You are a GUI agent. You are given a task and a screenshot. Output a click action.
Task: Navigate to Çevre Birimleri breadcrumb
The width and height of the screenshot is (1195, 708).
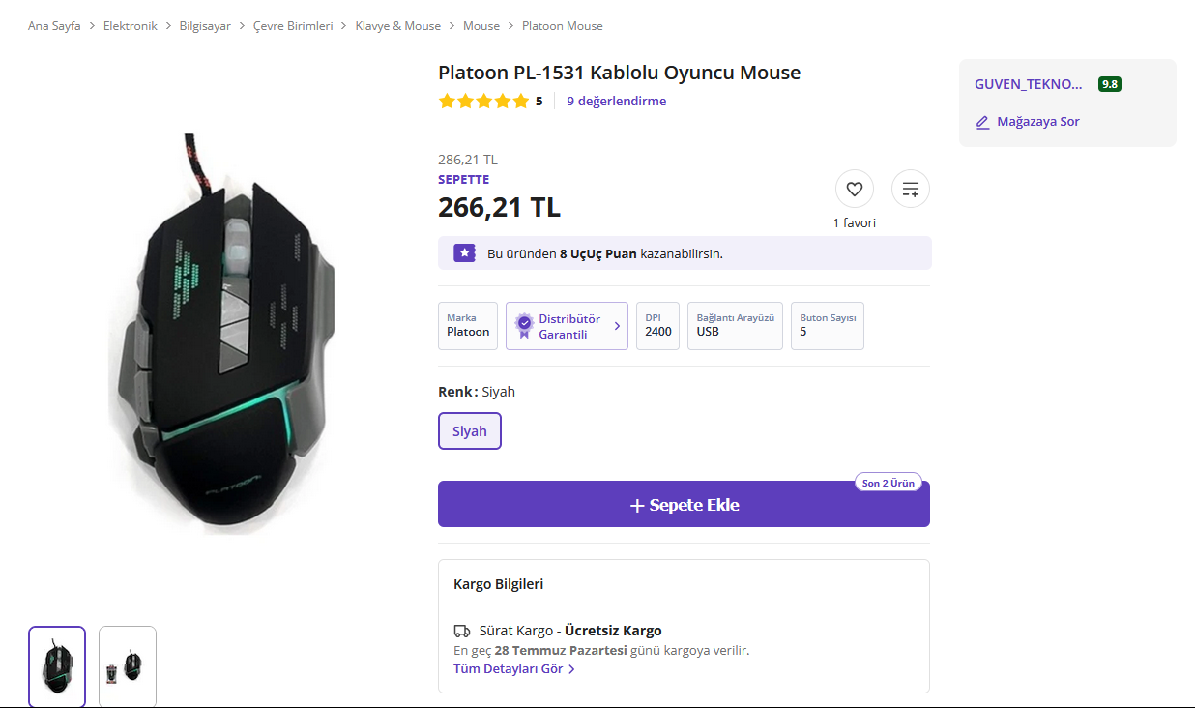293,26
